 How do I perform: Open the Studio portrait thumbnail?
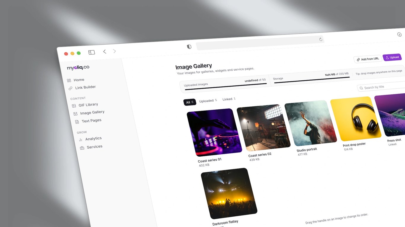click(310, 123)
